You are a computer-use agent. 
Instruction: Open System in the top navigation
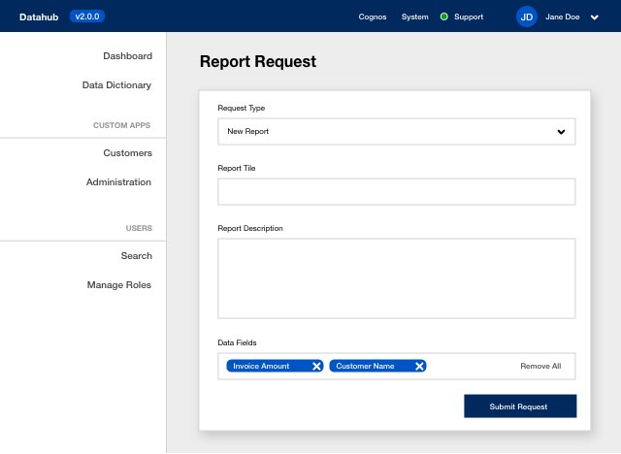click(414, 17)
